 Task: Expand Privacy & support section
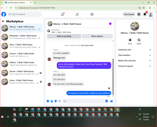(x=135, y=66)
